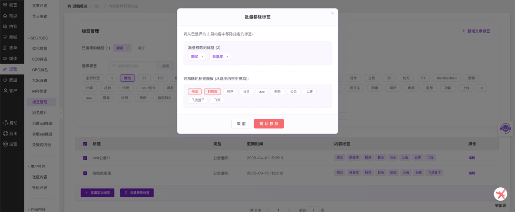Screen dimensions: 515x212
Task: Uncheck the 哈哈哈啦啦 row checkbox
Action: 85,173
